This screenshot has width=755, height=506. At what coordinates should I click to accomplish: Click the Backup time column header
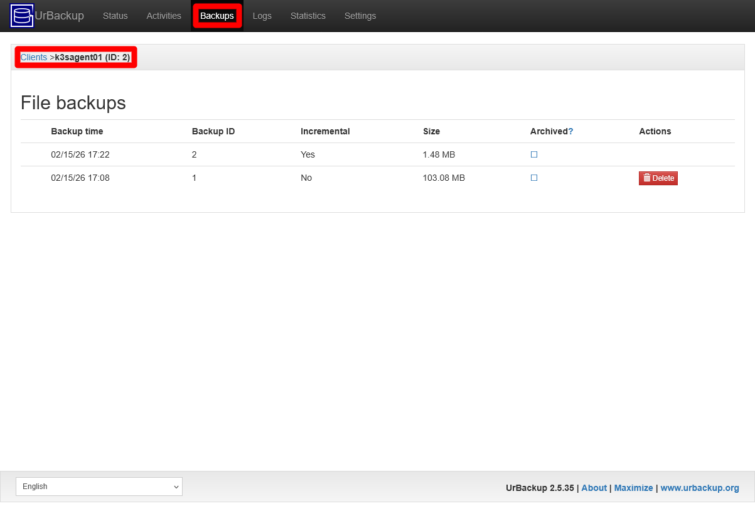(77, 131)
